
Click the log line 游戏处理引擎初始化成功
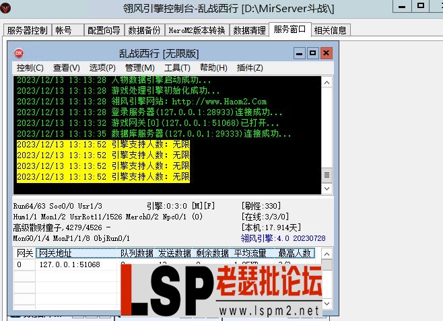tap(118, 91)
